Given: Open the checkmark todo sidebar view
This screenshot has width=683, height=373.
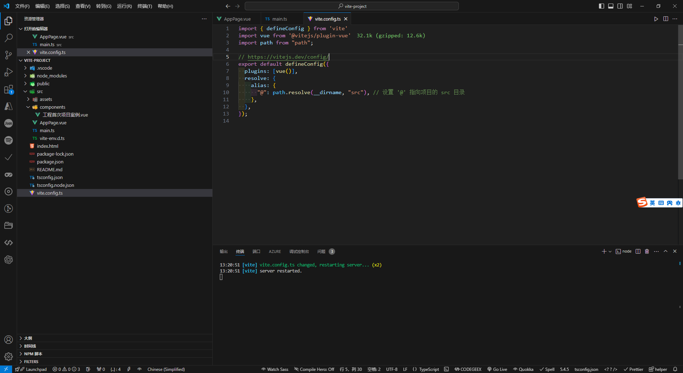Looking at the screenshot, I should click(x=9, y=157).
